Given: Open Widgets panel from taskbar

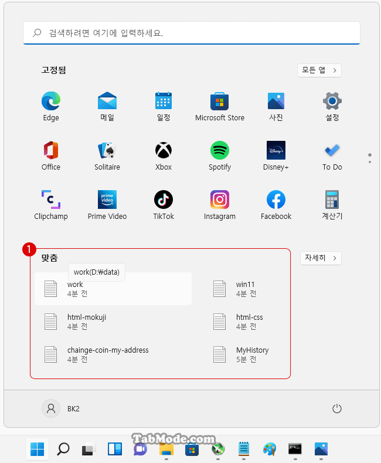Looking at the screenshot, I should [x=115, y=449].
